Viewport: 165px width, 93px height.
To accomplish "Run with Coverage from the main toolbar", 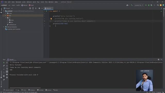I will 152,5.
